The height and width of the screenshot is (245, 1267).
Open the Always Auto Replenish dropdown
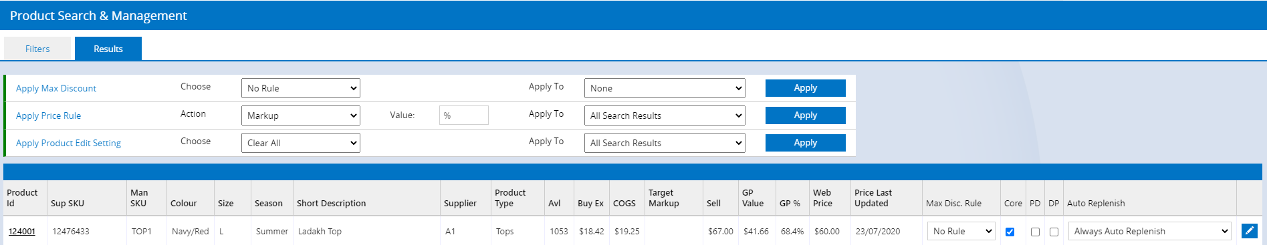(1150, 231)
